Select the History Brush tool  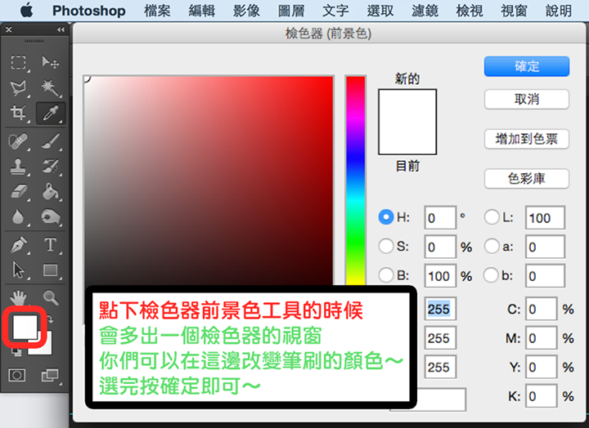(51, 167)
